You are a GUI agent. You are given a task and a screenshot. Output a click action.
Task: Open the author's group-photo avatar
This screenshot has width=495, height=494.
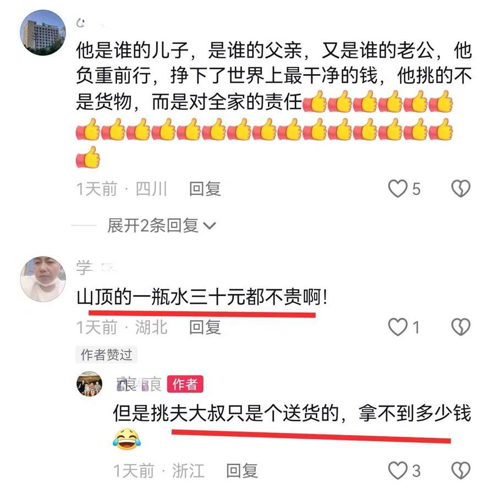(89, 384)
